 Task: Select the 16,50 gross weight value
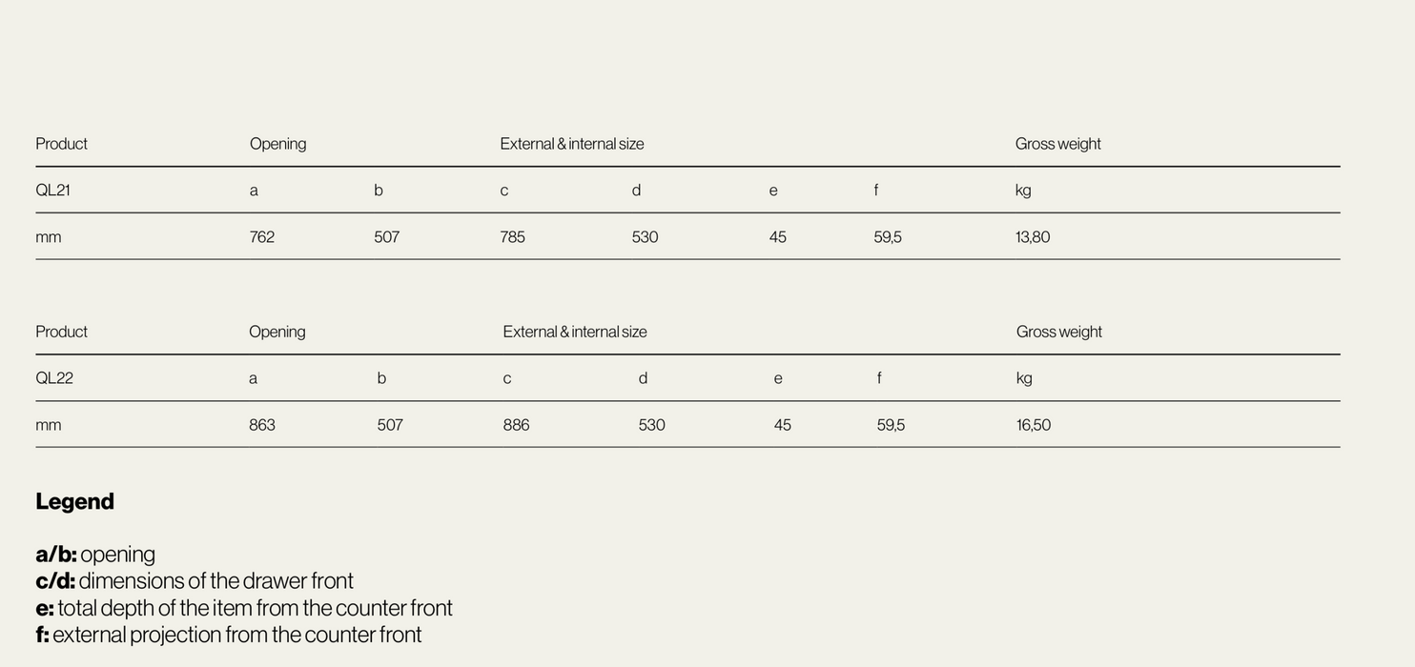click(1034, 425)
